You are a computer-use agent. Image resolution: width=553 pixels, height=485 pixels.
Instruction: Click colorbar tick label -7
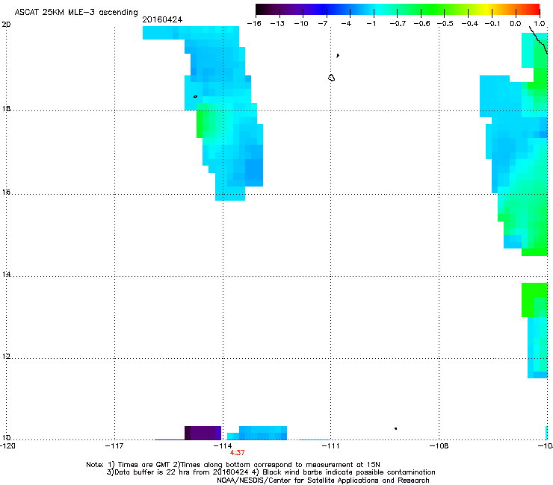(322, 24)
